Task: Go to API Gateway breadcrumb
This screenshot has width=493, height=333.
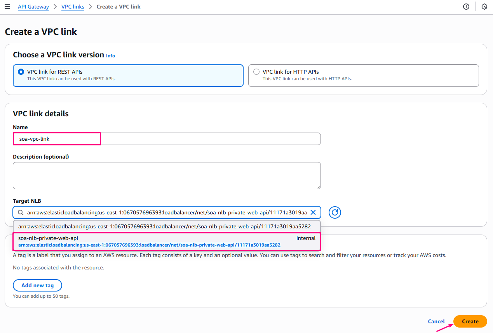Action: click(x=33, y=7)
